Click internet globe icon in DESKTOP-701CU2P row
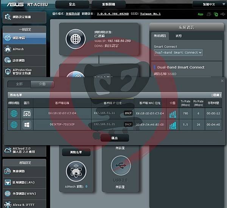The image size is (227, 208). pyautogui.click(x=14, y=125)
